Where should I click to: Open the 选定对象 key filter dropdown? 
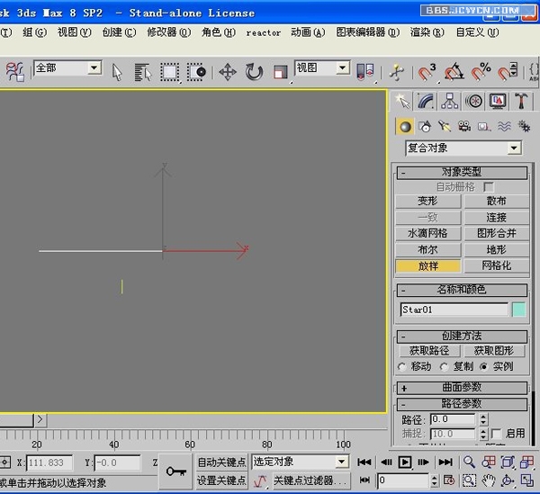[341, 462]
